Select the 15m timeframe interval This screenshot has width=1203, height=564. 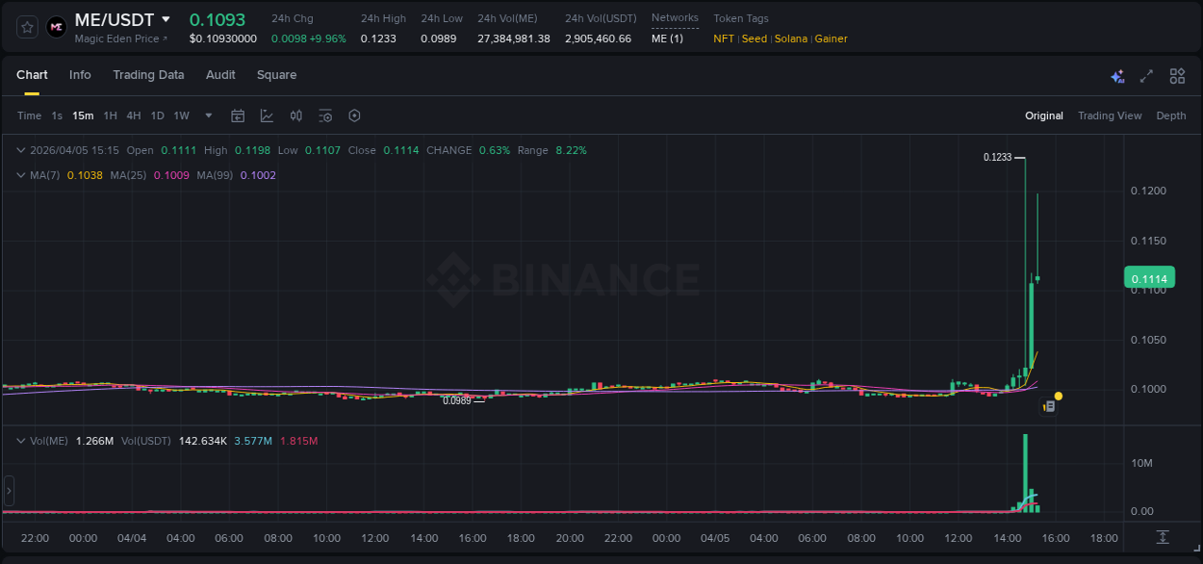(x=83, y=115)
